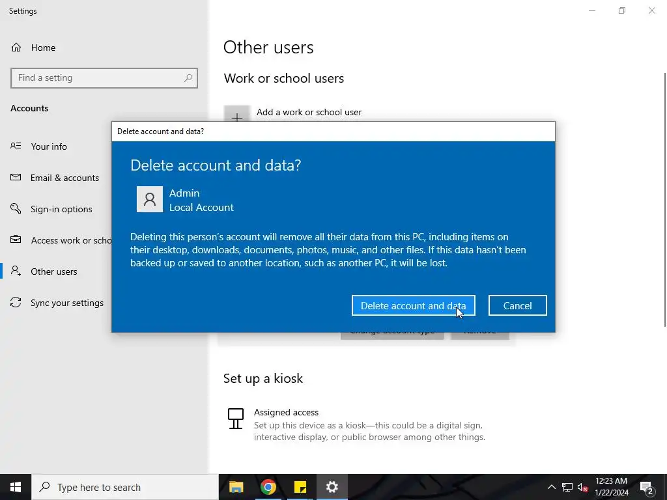Open Action Center notifications icon

tap(646, 487)
